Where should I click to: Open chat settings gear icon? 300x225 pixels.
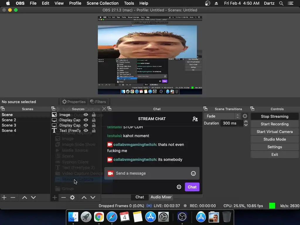179,187
